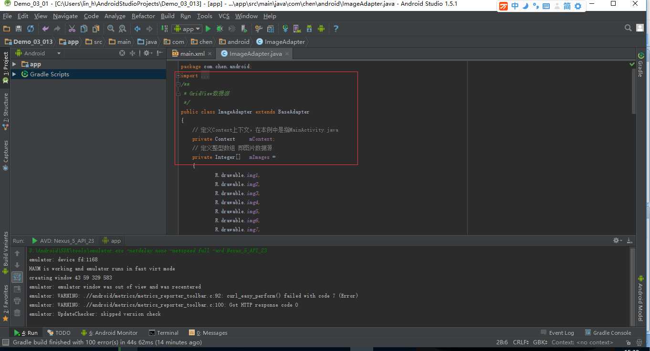Collapse the GridView Javadoc comment
650x351 pixels.
[x=178, y=85]
